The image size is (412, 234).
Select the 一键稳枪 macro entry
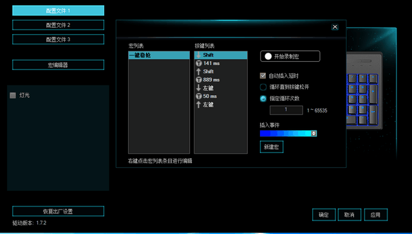pos(159,55)
